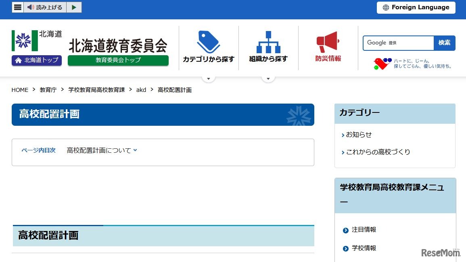
Task: Follow the お知らせ category link
Action: click(x=358, y=135)
